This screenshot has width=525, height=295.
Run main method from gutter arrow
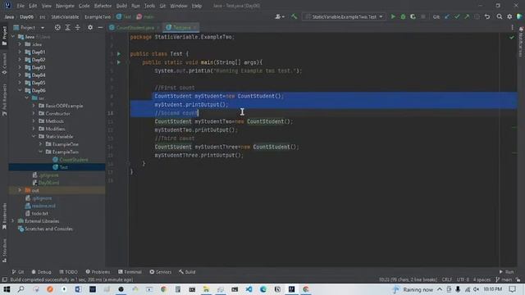(118, 62)
